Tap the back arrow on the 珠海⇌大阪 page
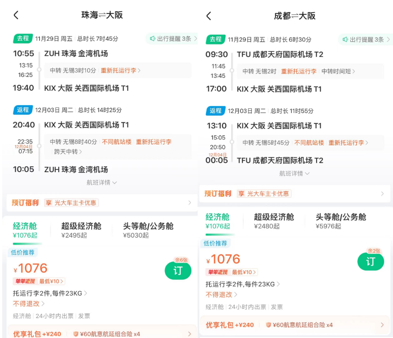Viewport: 393px width, 338px height. click(16, 15)
